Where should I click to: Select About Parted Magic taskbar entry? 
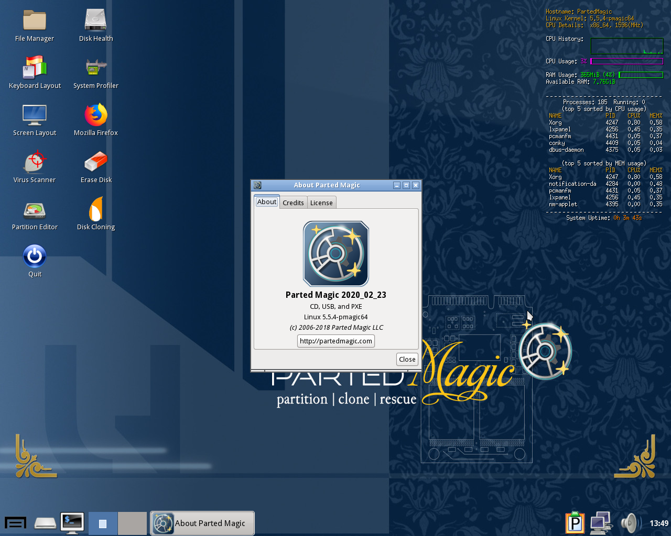202,523
